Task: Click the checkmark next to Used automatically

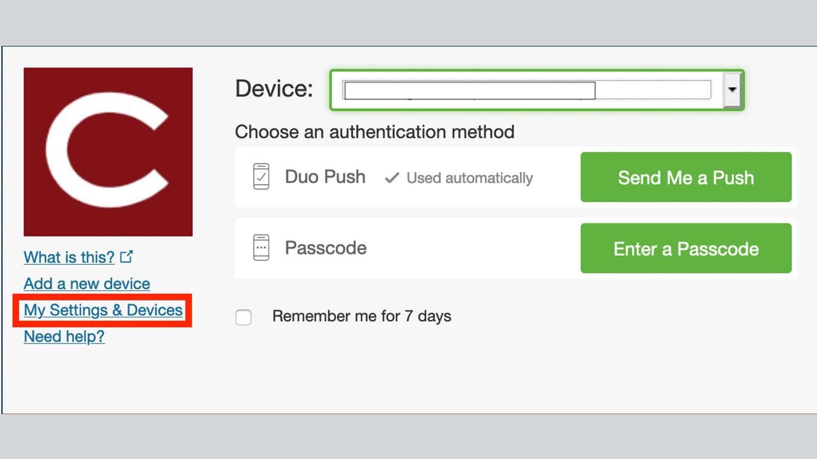Action: click(392, 178)
